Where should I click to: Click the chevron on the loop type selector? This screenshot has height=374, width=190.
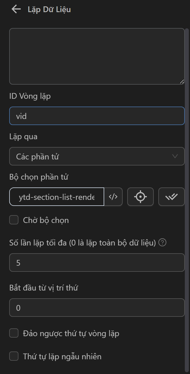tap(176, 156)
